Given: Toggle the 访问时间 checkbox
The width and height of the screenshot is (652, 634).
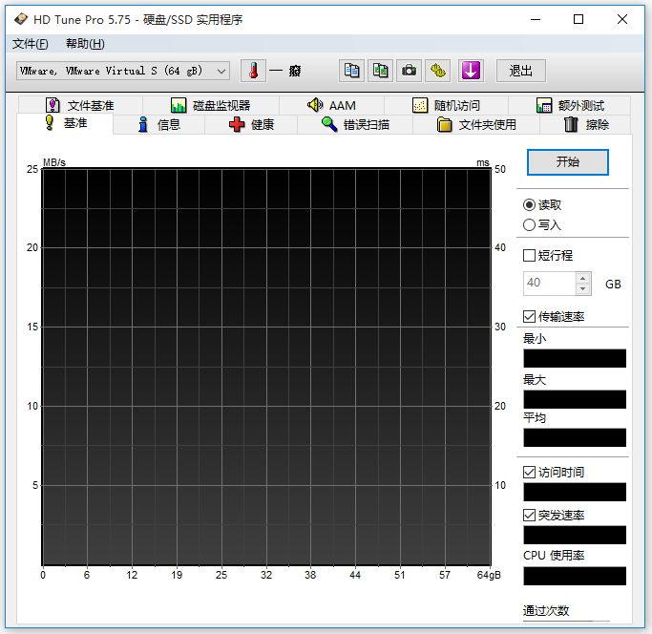Looking at the screenshot, I should coord(530,473).
